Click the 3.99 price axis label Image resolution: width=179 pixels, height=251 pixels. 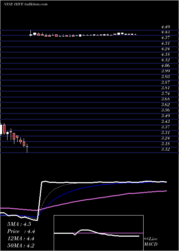165,71
